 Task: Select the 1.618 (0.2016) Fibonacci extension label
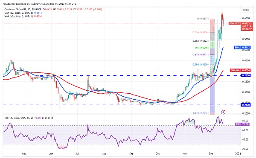coord(201,113)
